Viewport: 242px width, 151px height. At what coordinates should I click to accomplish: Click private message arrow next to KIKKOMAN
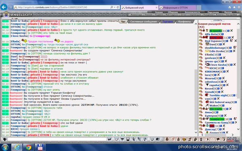(200, 71)
